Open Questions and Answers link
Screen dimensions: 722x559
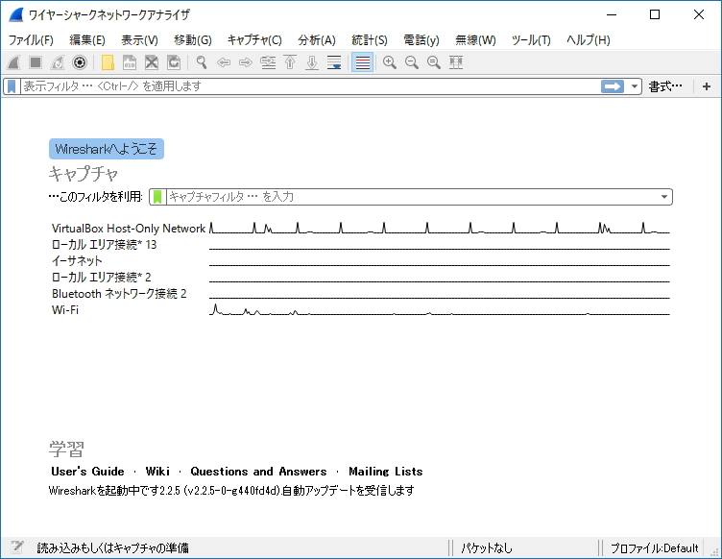258,471
